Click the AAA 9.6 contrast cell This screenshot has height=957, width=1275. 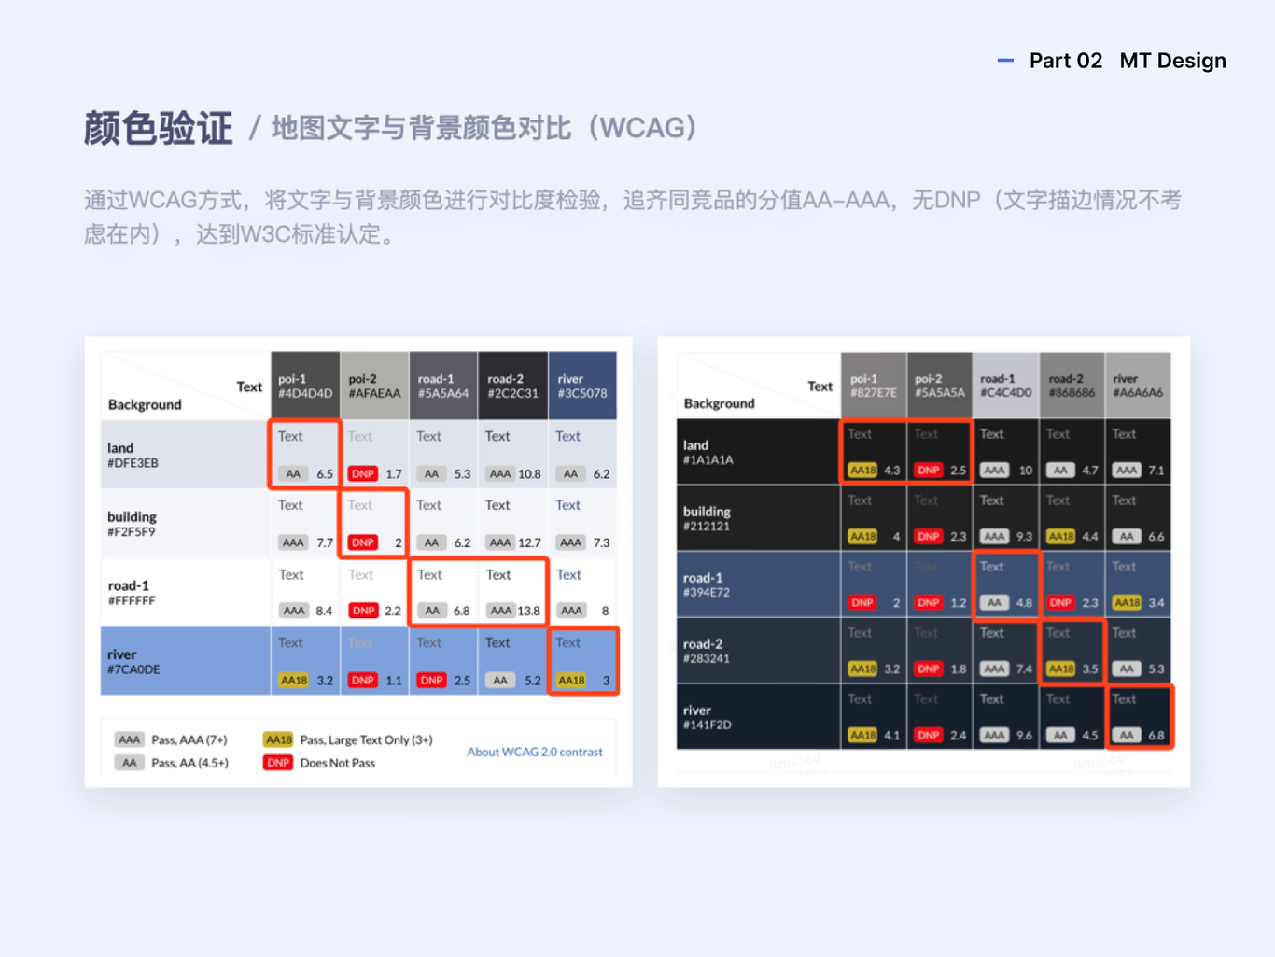pos(1006,717)
